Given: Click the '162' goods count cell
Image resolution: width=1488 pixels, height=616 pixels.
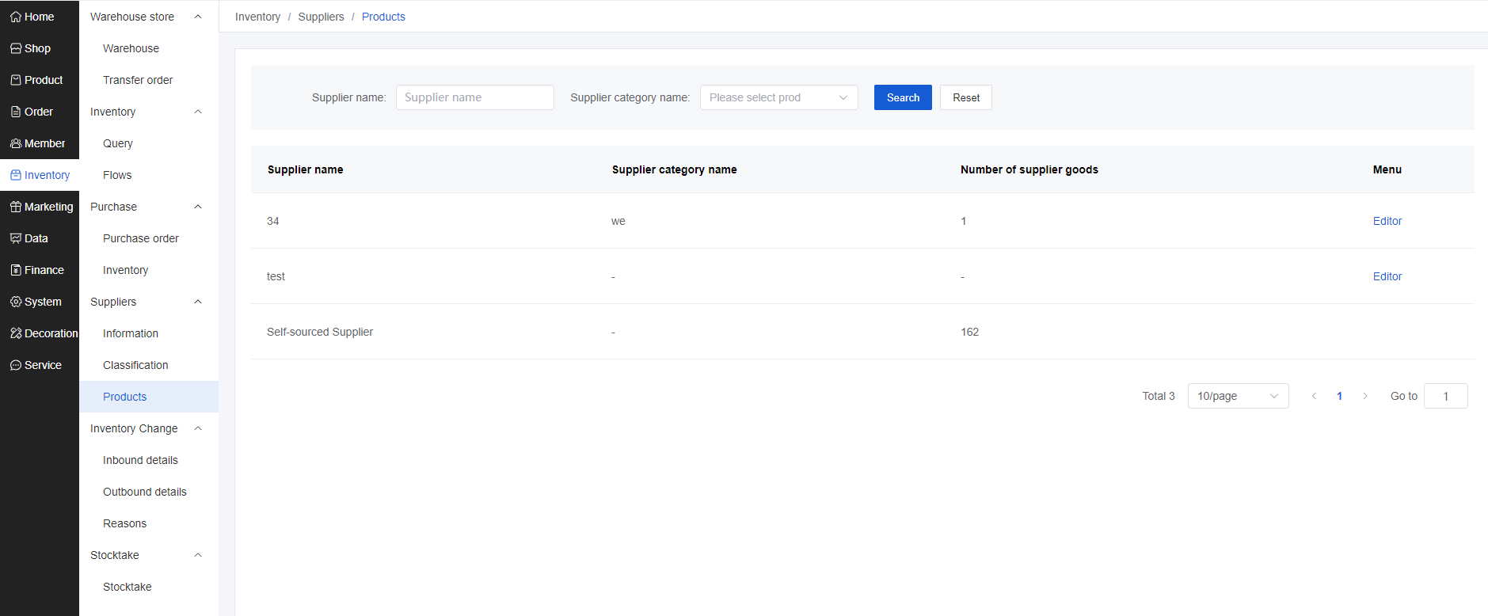Looking at the screenshot, I should 969,332.
